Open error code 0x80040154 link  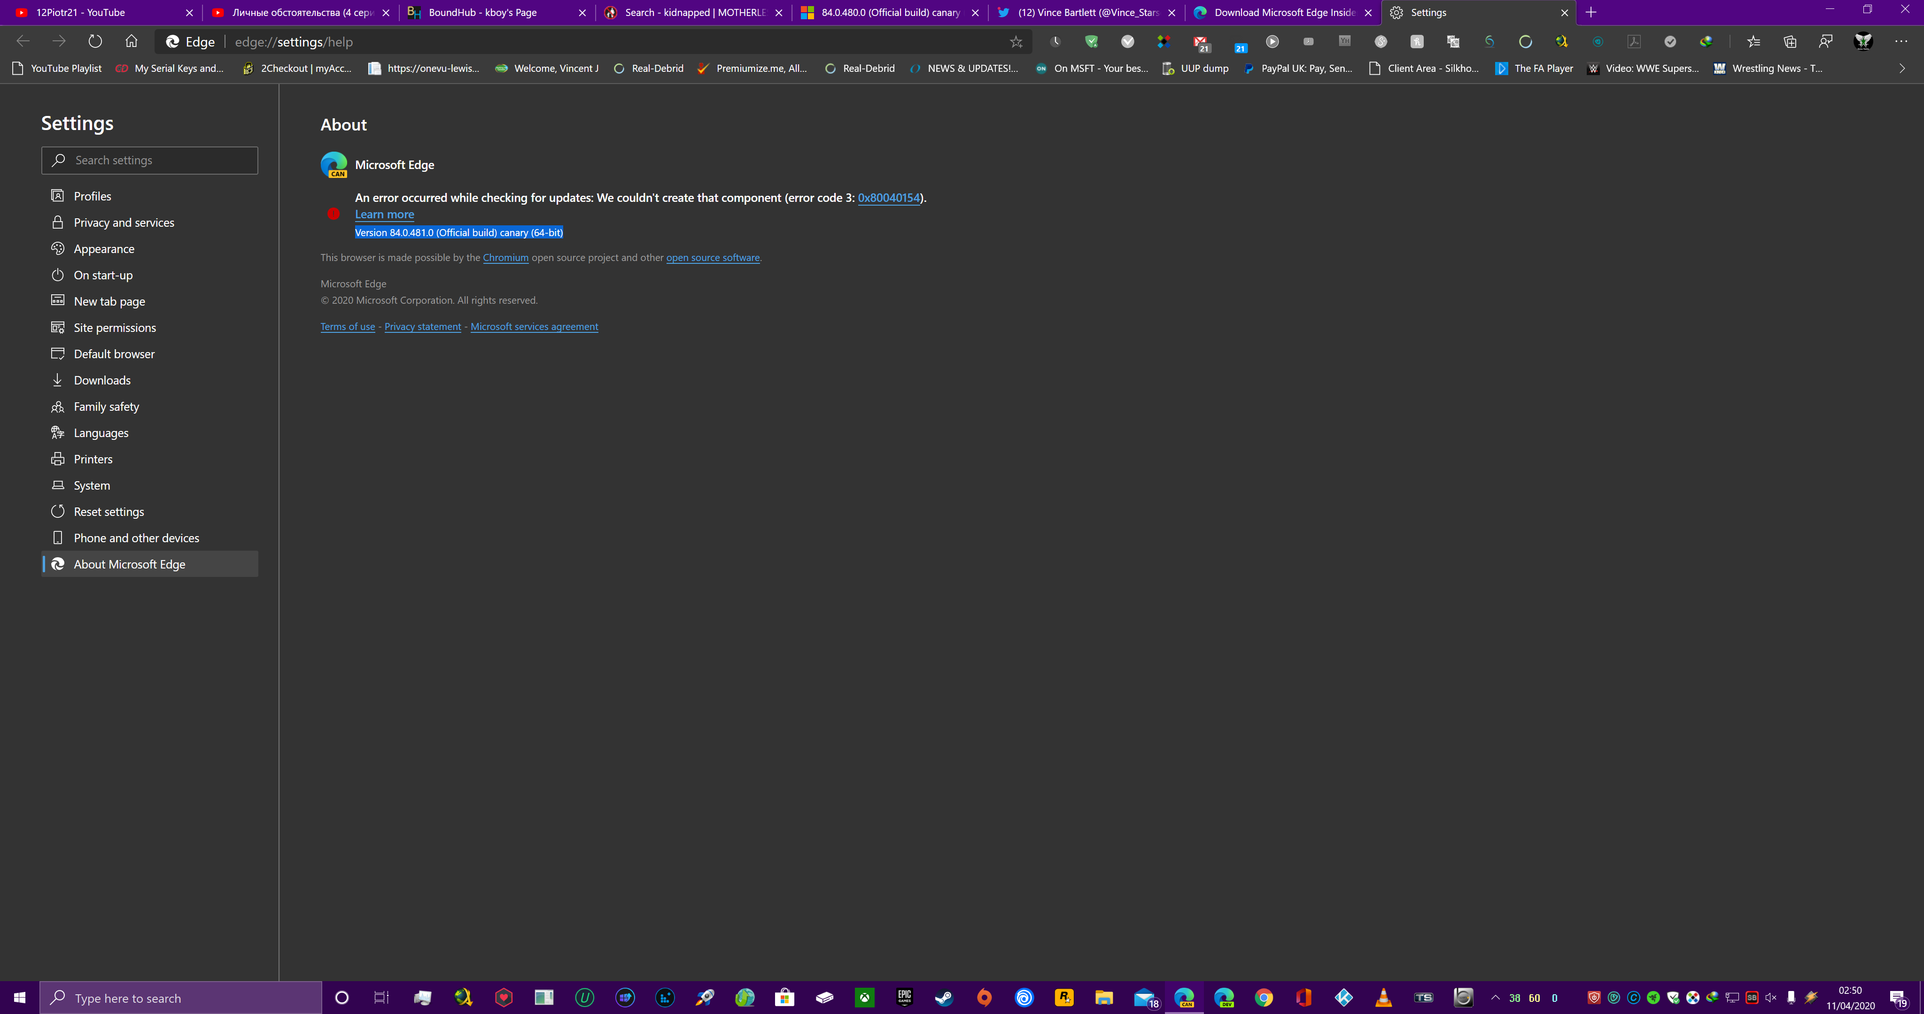(x=888, y=198)
